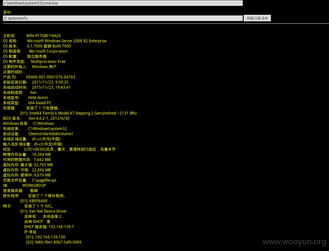
Task: Click boot device \Device\HarddiskVolume1
Action: [x=50, y=134]
